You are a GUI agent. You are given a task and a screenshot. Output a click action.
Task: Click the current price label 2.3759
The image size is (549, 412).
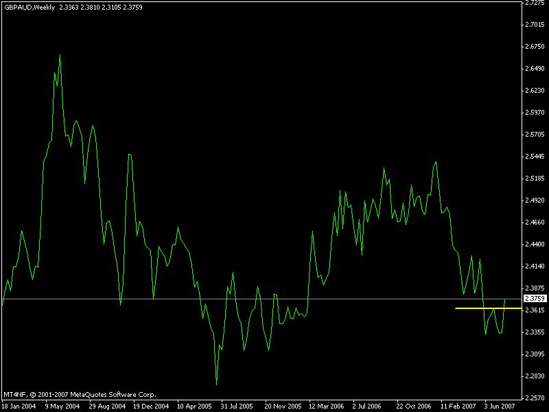pos(533,299)
